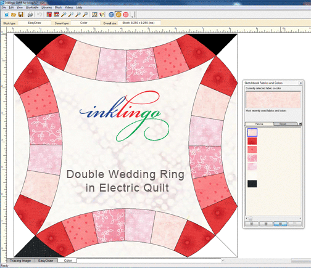Viewport: 311px width, 268px height.
Task: Select the black fabric swatch
Action: click(x=252, y=184)
